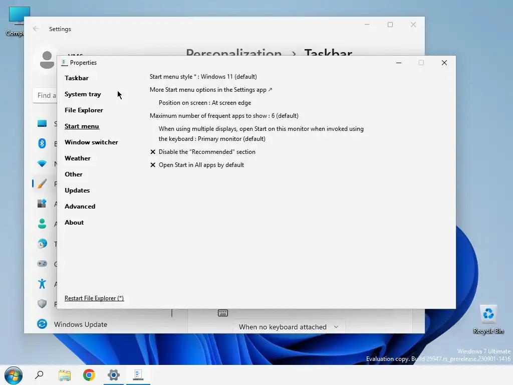This screenshot has height=385, width=513.
Task: Open the Start orb button
Action: (x=14, y=375)
